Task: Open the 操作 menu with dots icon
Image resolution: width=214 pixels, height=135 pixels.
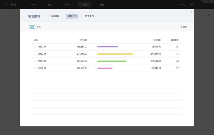Action: pyautogui.click(x=184, y=27)
